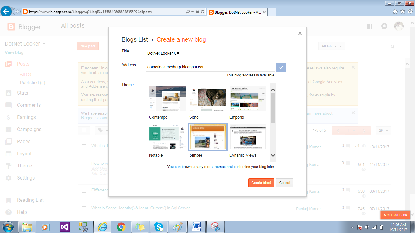Click the Theme paint roller icon
The width and height of the screenshot is (415, 233).
point(9,166)
